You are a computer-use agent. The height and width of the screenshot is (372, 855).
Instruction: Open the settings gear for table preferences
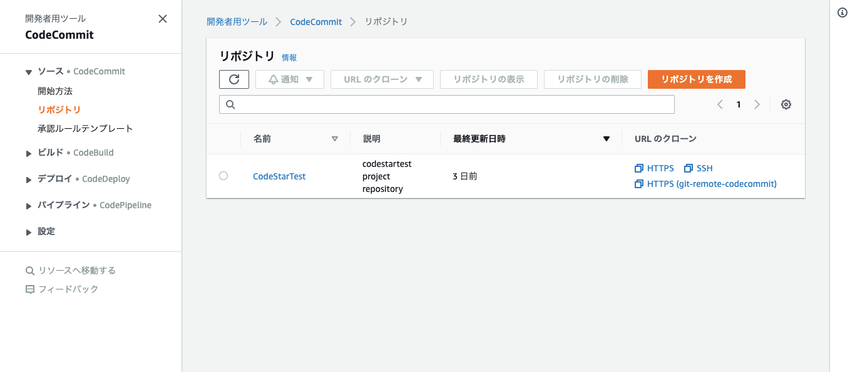(786, 104)
